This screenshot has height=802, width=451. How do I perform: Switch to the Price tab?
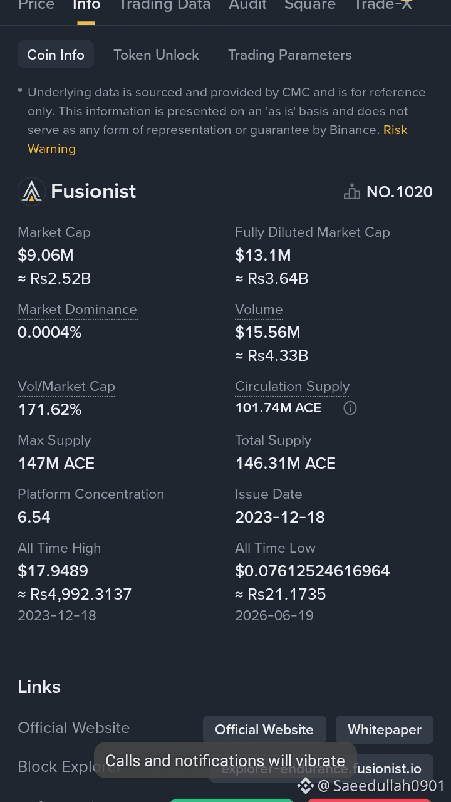click(36, 5)
